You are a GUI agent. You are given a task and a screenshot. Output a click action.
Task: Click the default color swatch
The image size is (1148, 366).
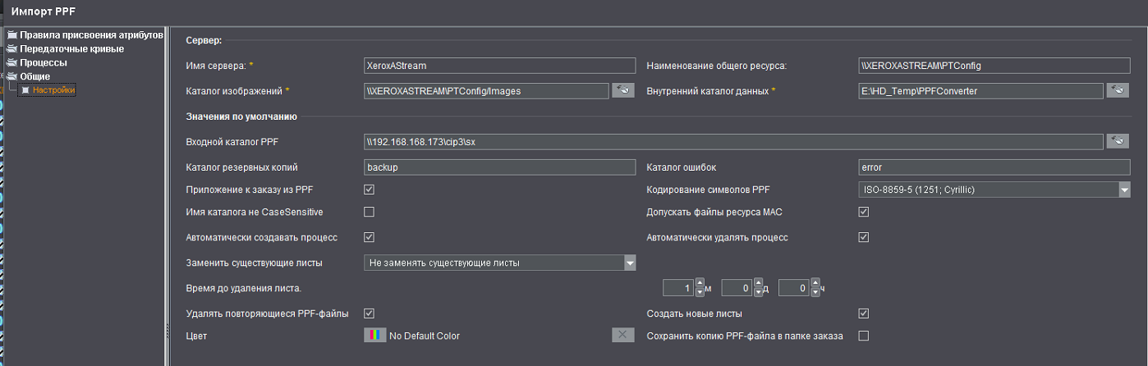point(374,335)
